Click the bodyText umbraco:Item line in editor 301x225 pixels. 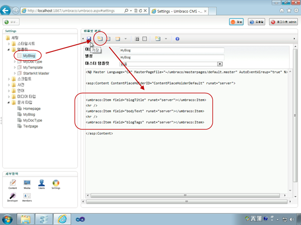(x=145, y=111)
